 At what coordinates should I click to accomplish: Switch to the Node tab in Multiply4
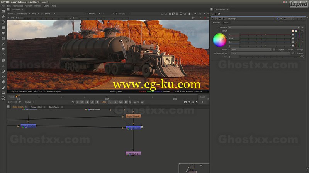[x=226, y=23]
